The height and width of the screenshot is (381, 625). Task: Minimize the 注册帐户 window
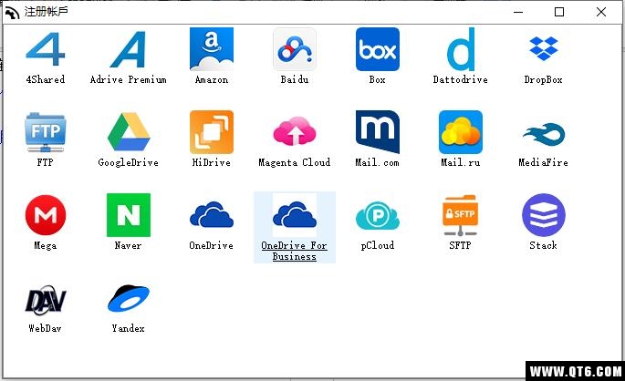point(518,12)
